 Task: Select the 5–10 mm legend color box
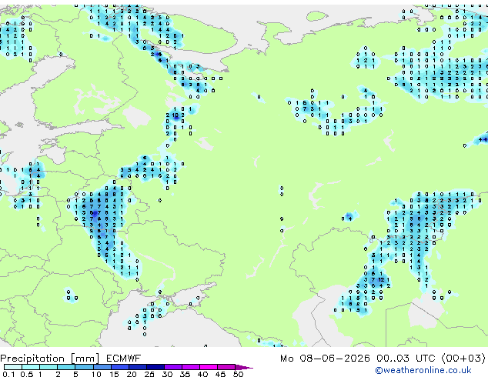(84, 367)
